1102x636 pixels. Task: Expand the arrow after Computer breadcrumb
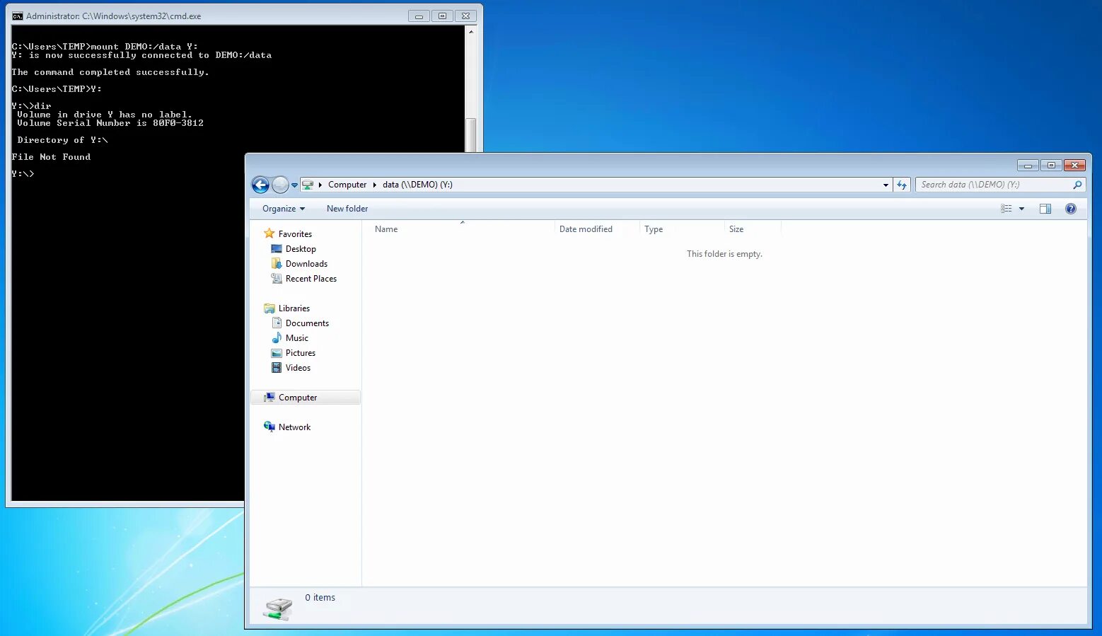coord(375,185)
